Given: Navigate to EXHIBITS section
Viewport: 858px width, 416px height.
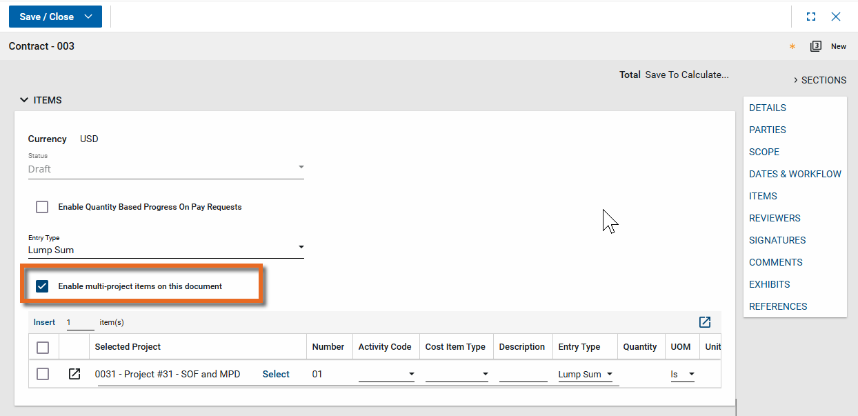Looking at the screenshot, I should click(x=769, y=284).
